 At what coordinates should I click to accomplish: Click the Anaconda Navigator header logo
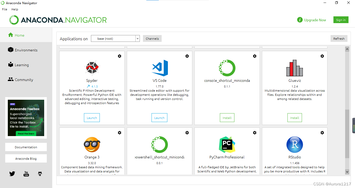click(x=58, y=20)
